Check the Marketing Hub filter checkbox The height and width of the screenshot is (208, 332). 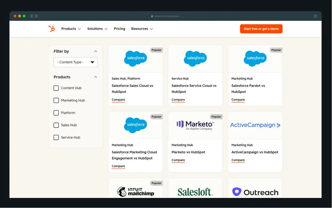pos(56,100)
